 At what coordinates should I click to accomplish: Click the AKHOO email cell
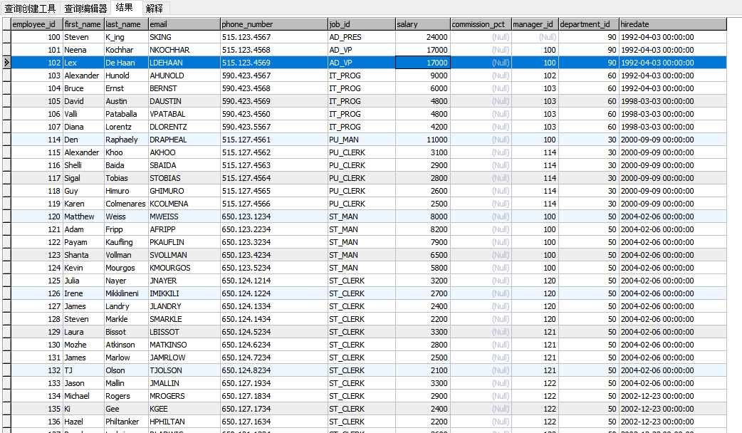click(184, 152)
